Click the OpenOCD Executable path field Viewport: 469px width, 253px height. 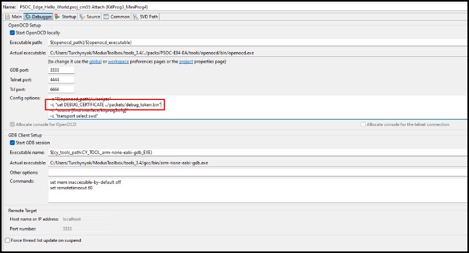tap(255, 43)
